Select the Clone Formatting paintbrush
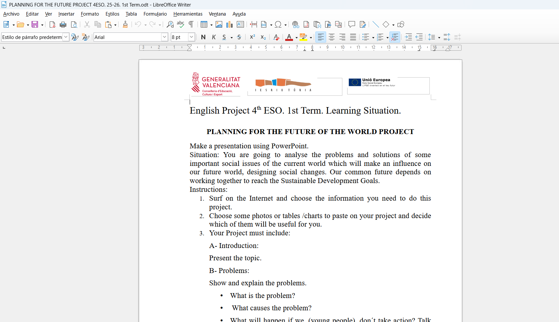 125,25
